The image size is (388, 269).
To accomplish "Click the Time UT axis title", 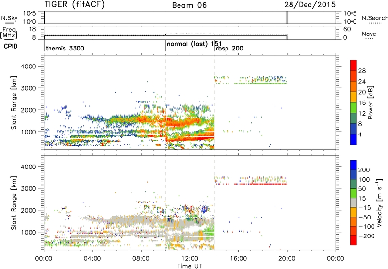I will click(x=190, y=266).
